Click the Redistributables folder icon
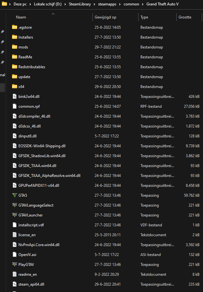This screenshot has width=203, height=292. (x=15, y=67)
